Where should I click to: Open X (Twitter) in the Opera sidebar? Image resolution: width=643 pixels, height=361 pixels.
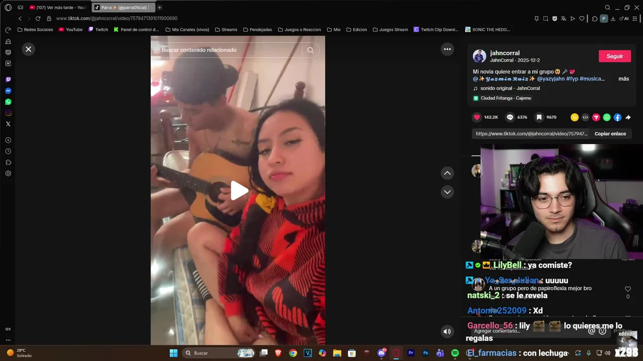pos(8,124)
